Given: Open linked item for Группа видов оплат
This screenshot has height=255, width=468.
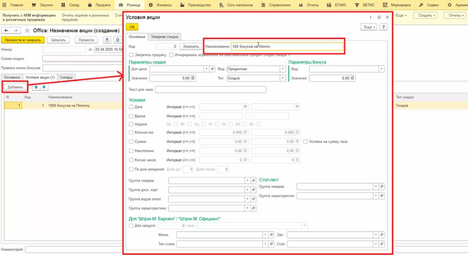Looking at the screenshot, I should point(253,199).
